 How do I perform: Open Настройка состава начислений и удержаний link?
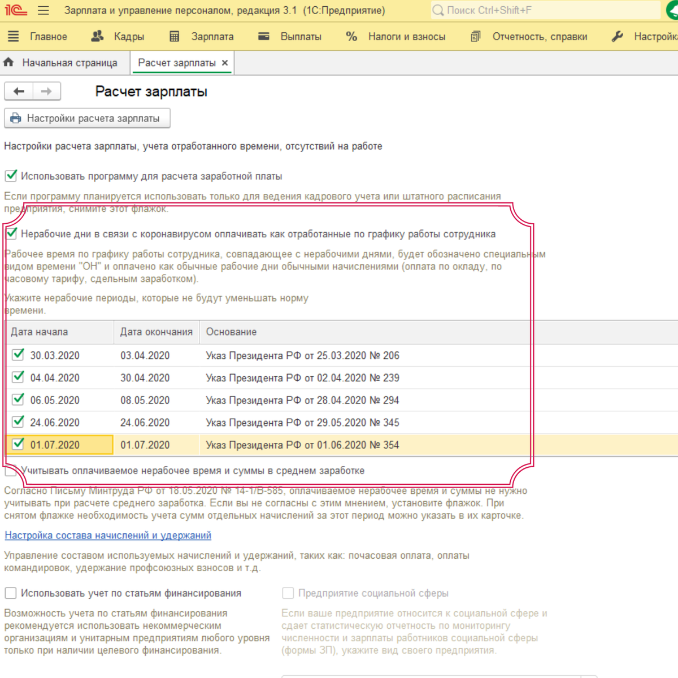coord(108,535)
